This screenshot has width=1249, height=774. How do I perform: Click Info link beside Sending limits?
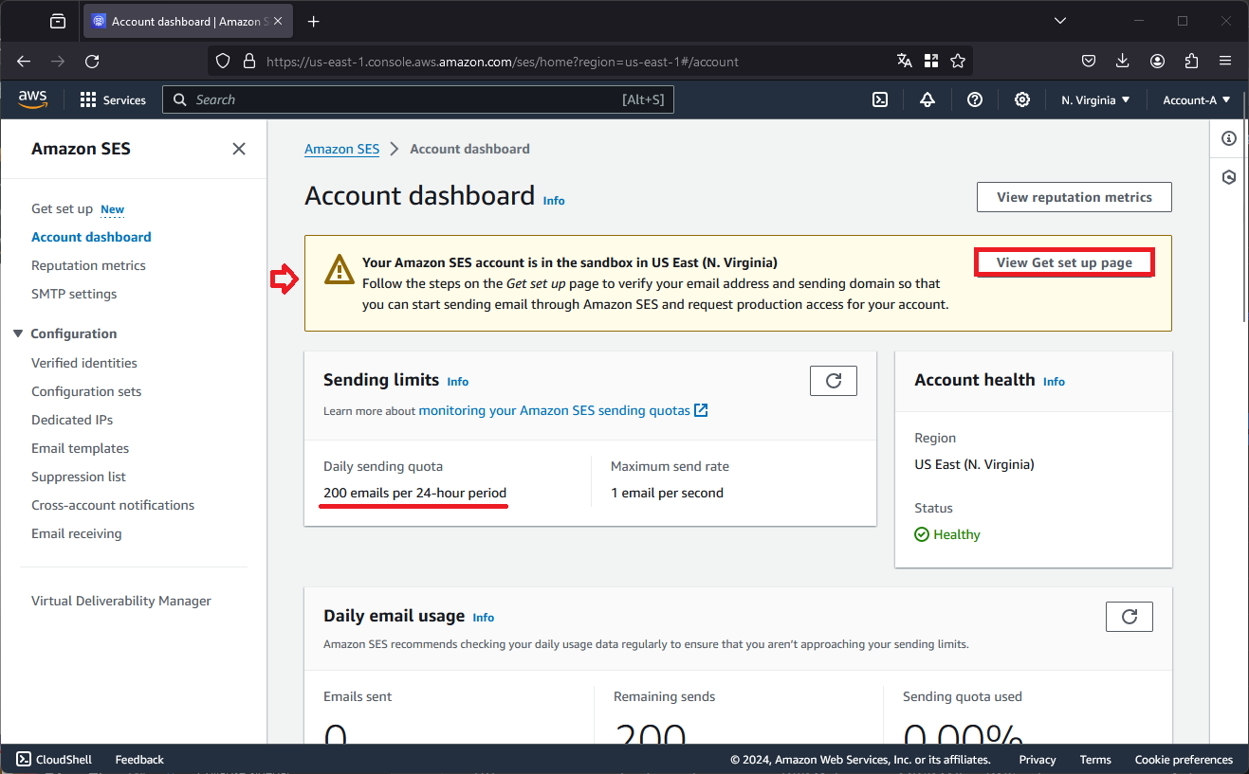coord(458,382)
